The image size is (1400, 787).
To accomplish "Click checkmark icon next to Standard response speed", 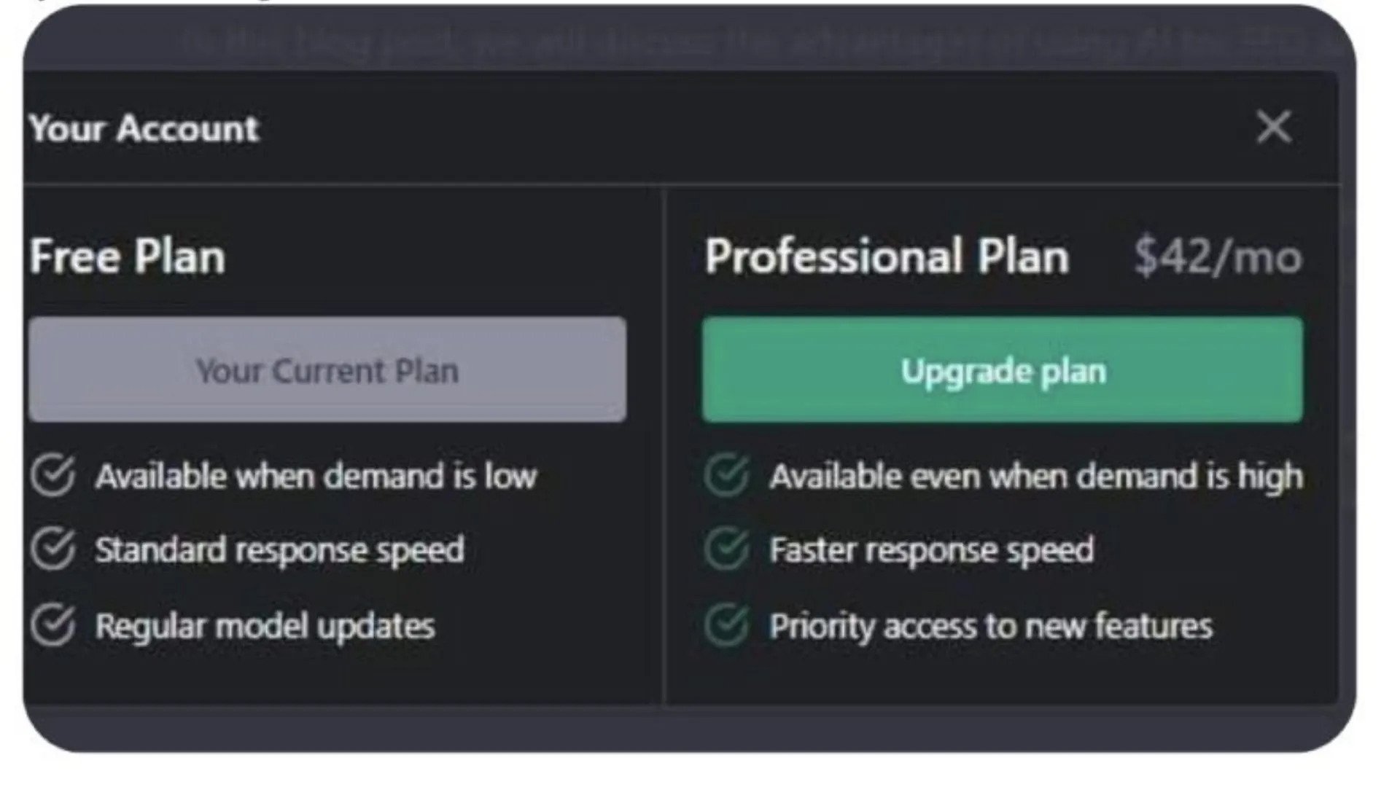I will coord(53,549).
